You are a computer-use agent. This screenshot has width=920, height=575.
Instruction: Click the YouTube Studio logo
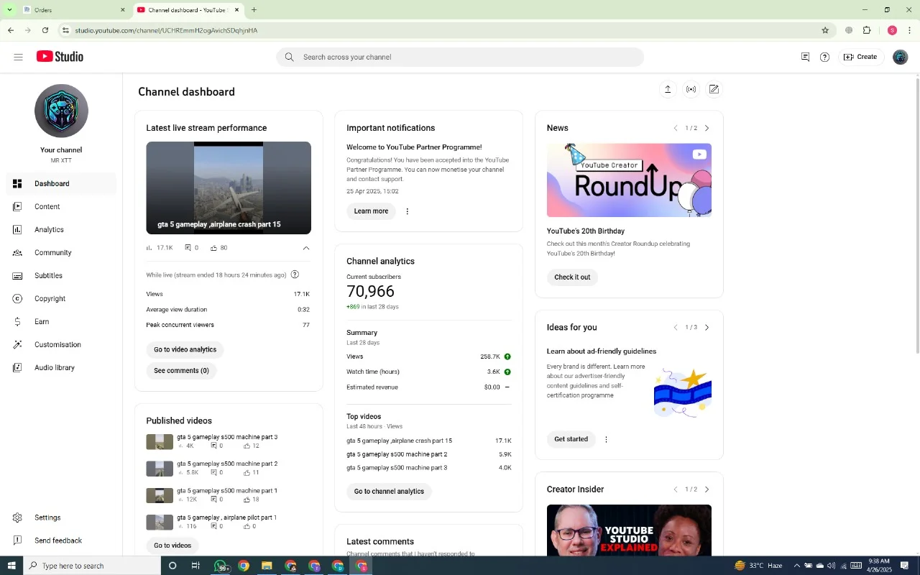[60, 57]
